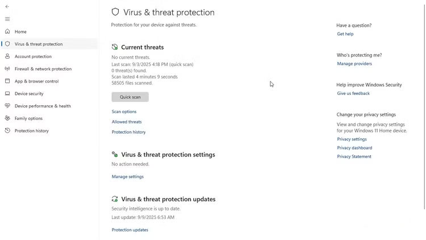Click Give us feedback link

pos(353,93)
